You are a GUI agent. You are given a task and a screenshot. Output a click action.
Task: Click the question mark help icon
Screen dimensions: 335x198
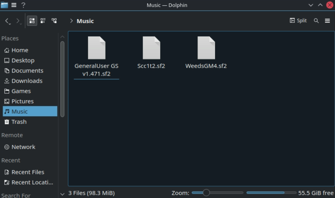pos(23,5)
